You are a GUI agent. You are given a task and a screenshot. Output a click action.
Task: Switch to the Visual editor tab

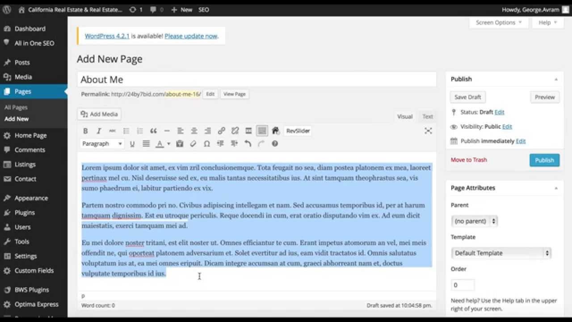(x=405, y=116)
